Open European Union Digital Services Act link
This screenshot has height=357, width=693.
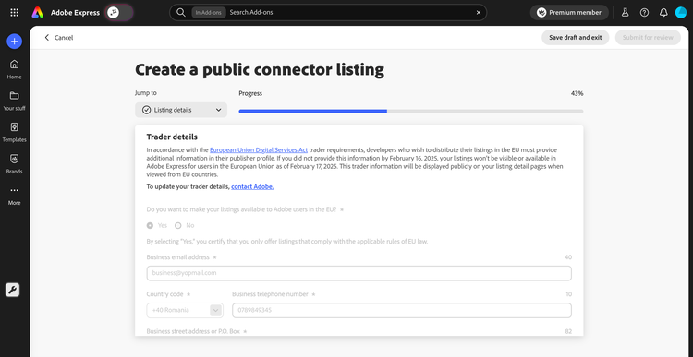259,150
